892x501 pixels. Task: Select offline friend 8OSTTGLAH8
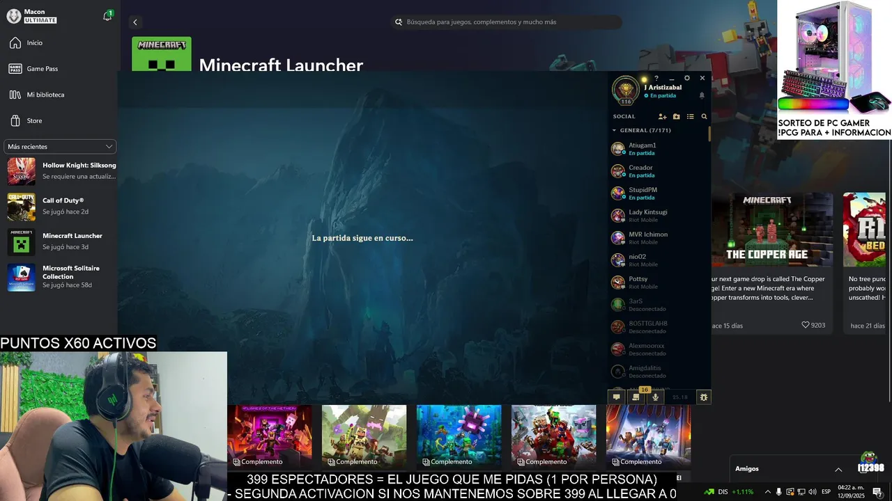(x=659, y=327)
